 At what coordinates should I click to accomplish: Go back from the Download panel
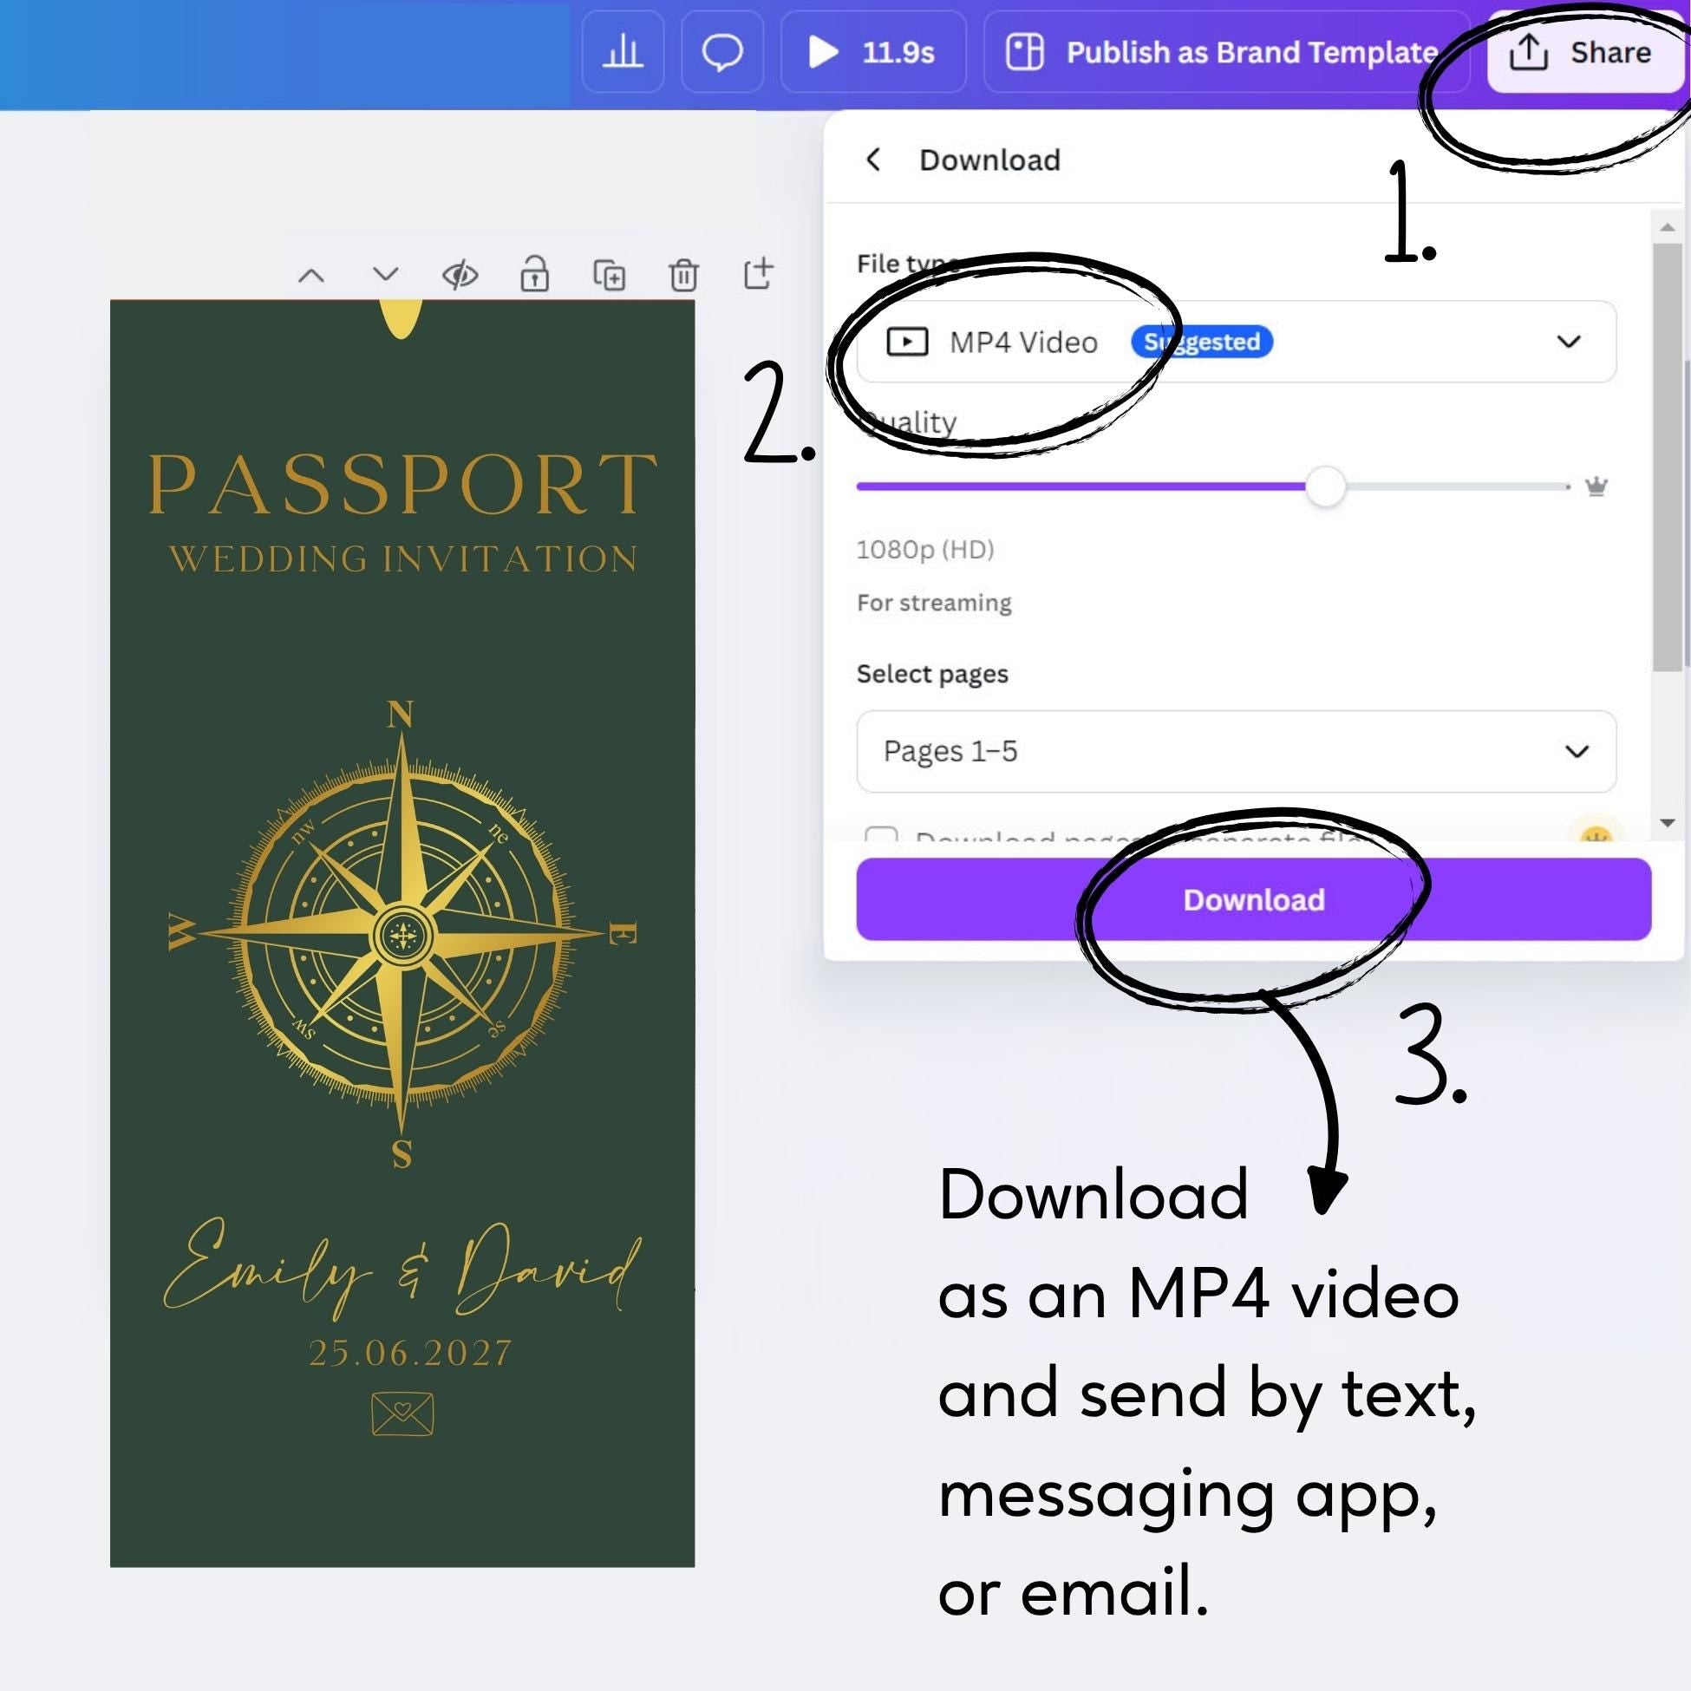tap(872, 160)
